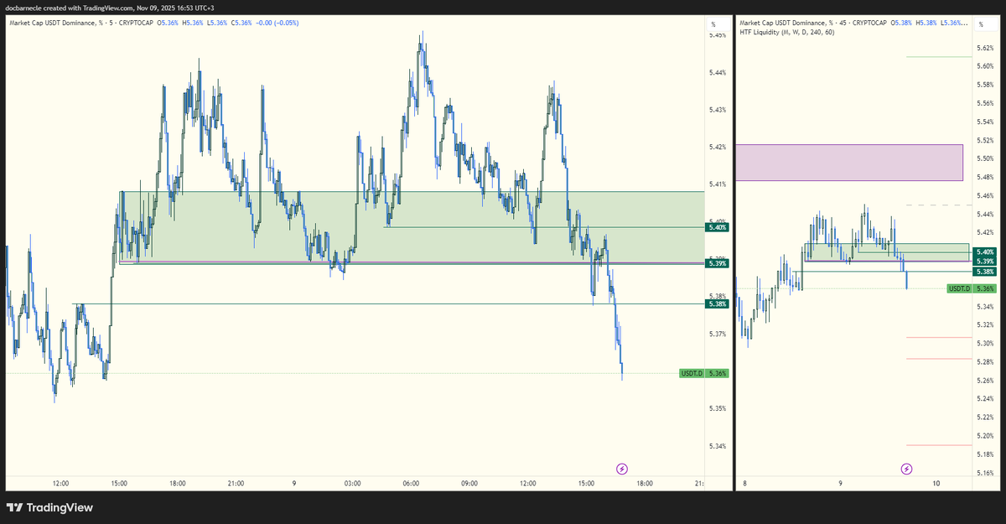Click the 5.16% price tick on the 45-minute chart

pyautogui.click(x=985, y=473)
